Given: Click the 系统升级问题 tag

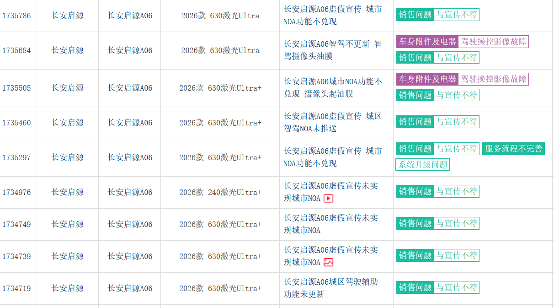Looking at the screenshot, I should 423,164.
